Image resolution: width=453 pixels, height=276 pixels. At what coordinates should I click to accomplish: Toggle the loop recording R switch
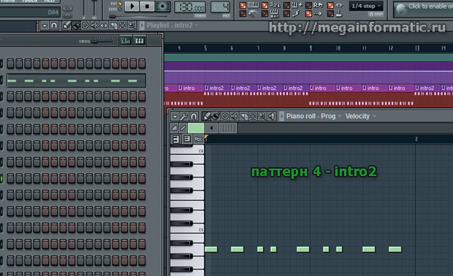tap(309, 6)
